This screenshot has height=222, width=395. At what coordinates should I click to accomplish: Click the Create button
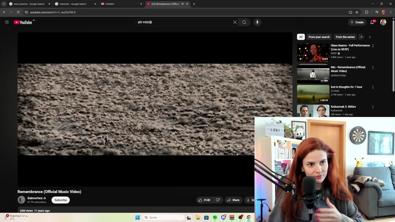click(357, 22)
